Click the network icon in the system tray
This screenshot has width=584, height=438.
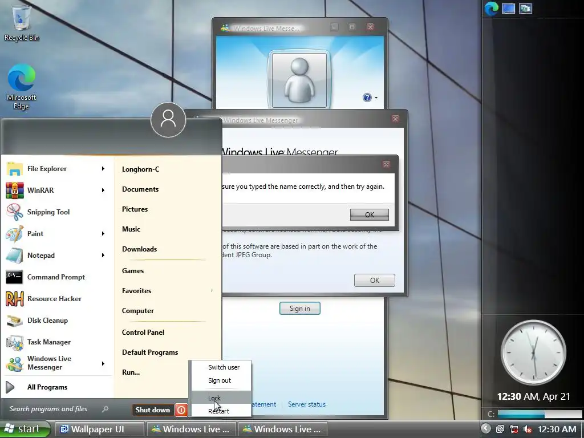click(x=514, y=429)
